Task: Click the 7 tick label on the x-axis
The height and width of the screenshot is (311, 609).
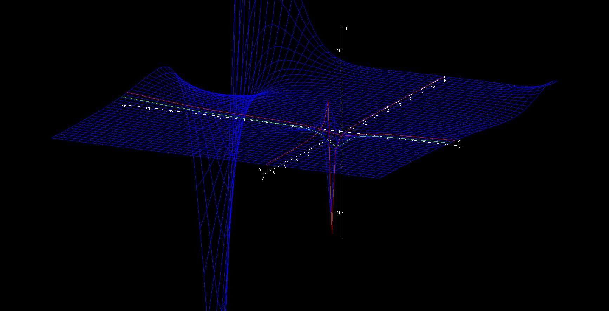Action: [263, 179]
